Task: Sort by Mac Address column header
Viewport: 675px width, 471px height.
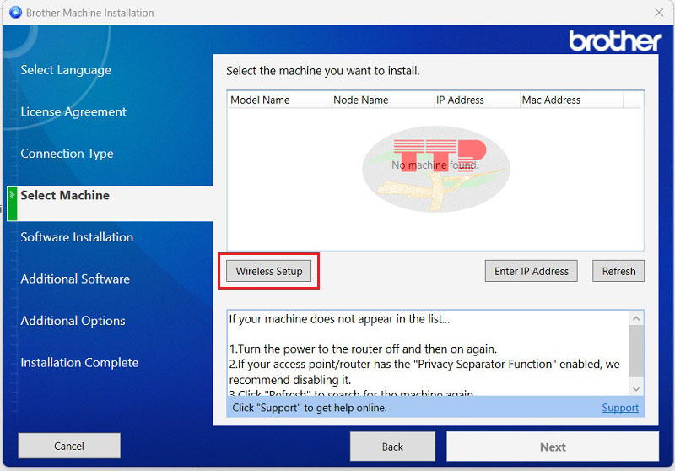Action: pos(571,100)
